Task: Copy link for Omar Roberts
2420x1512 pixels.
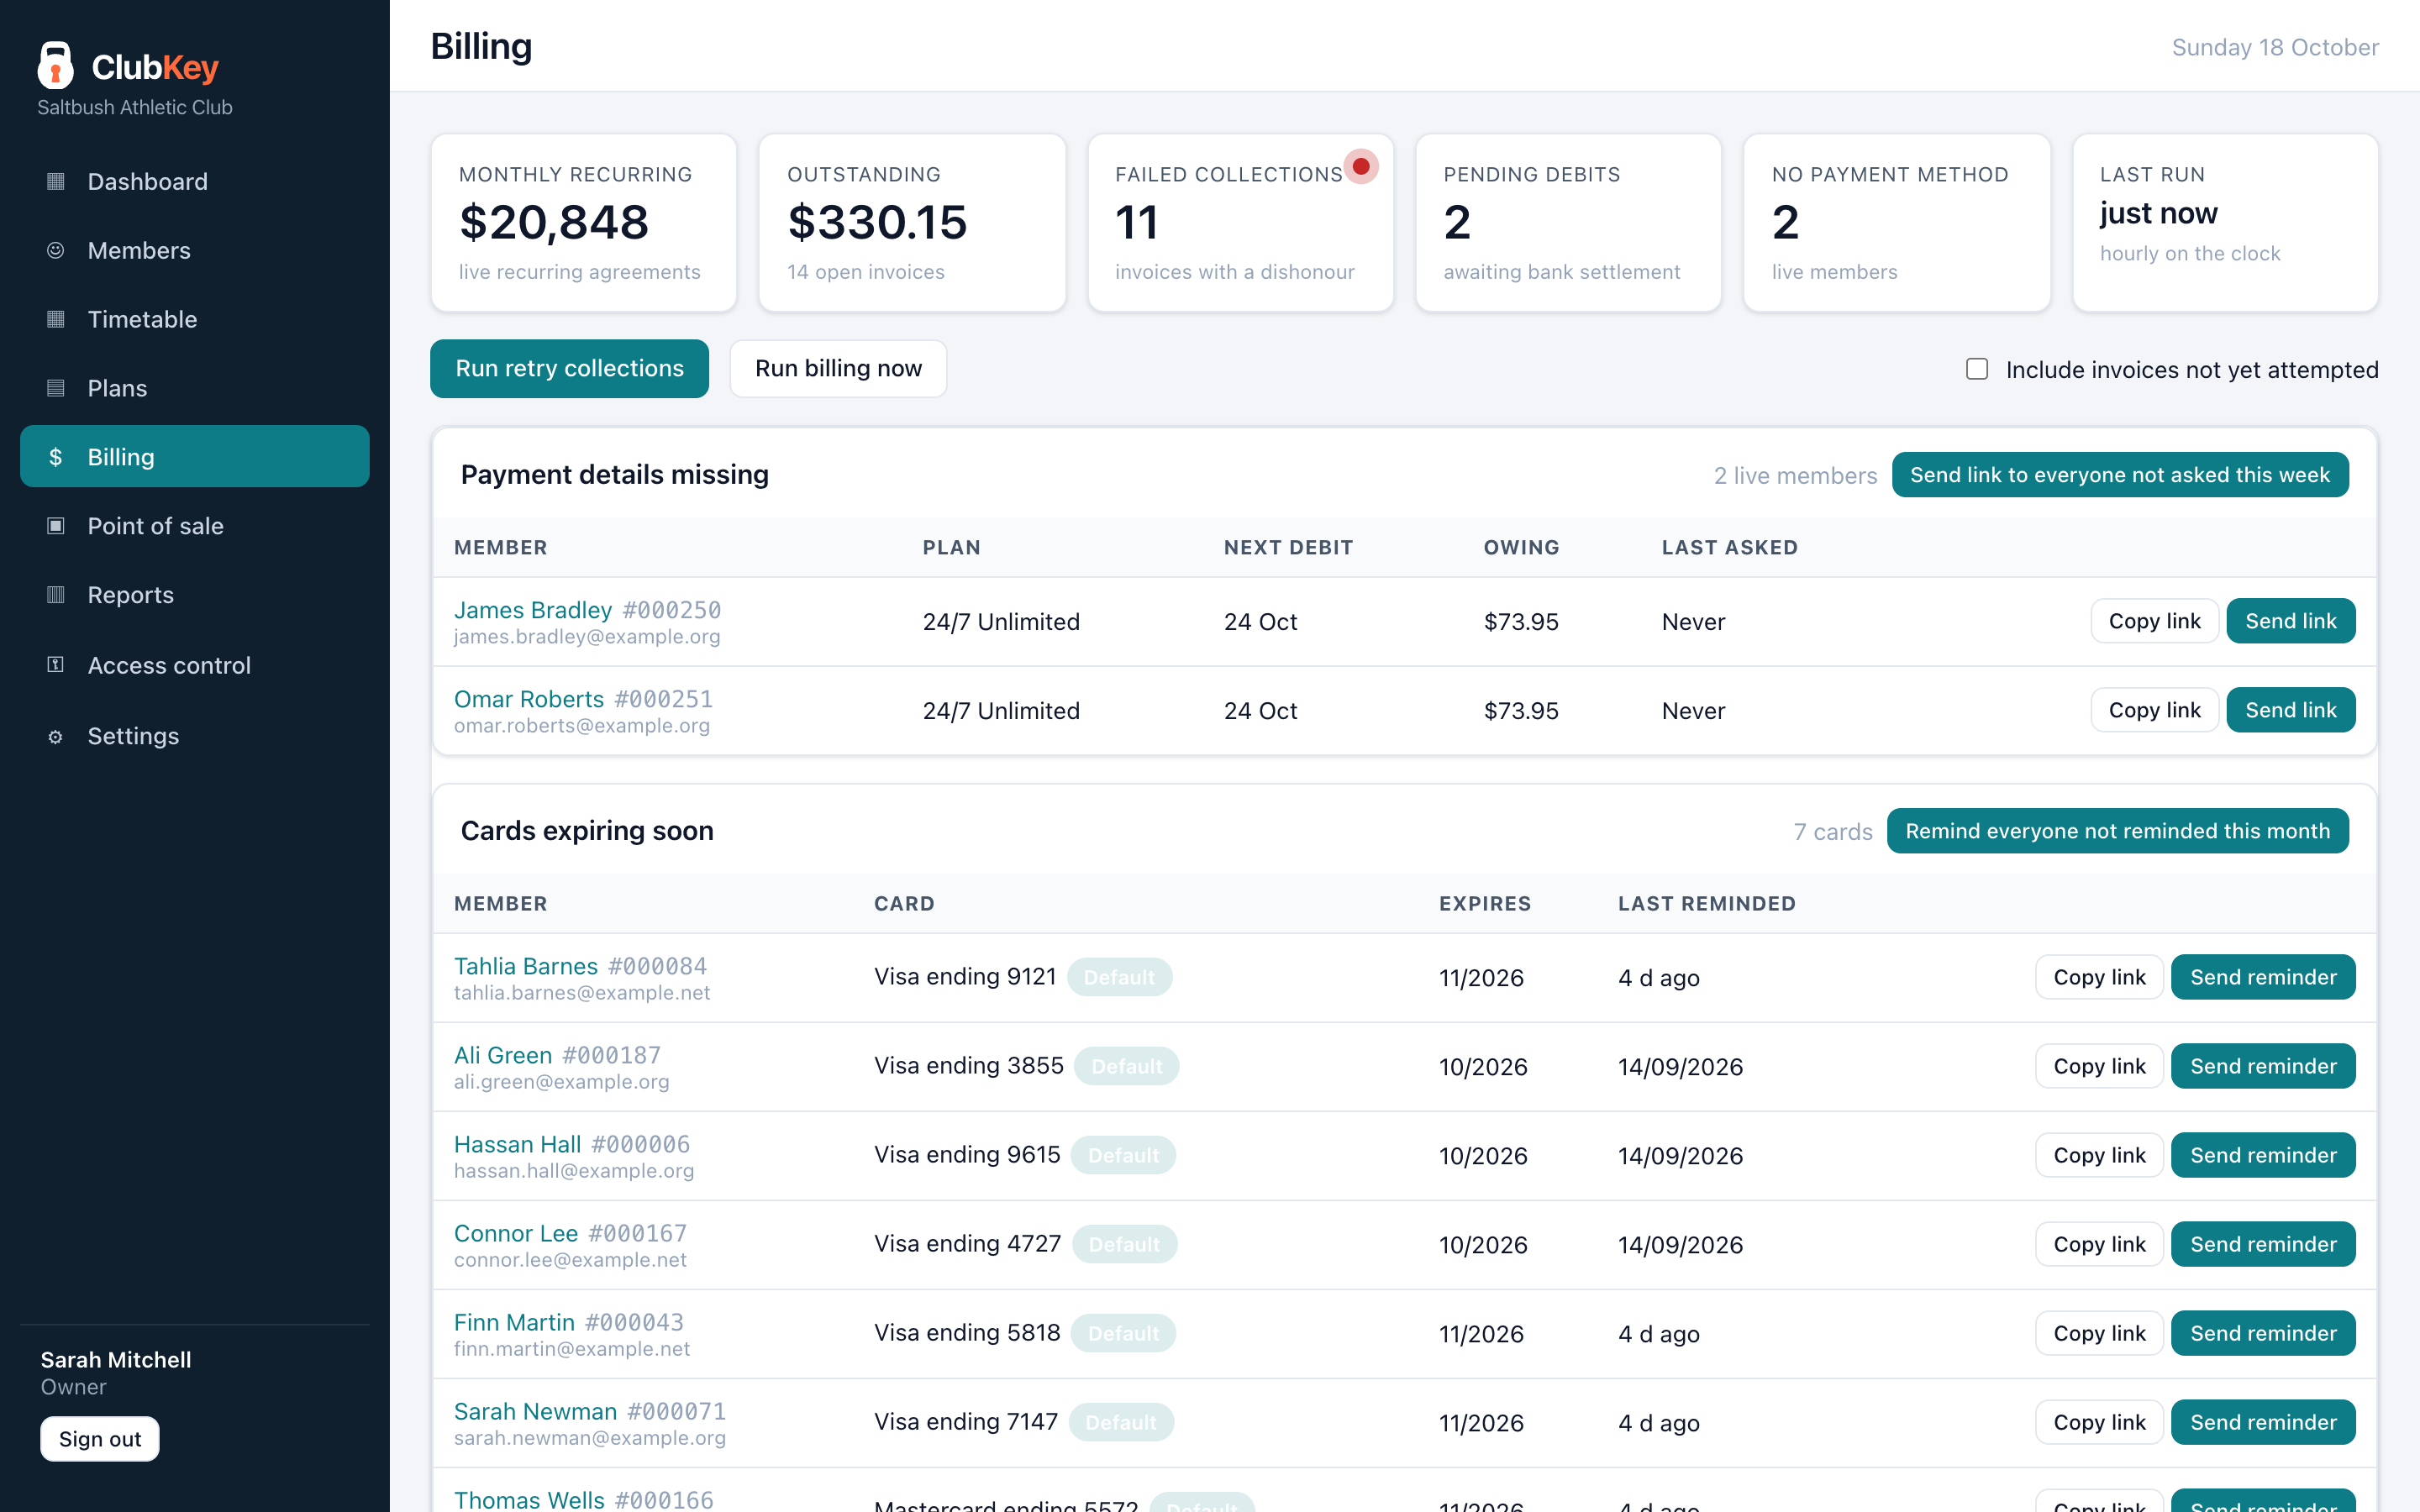Action: point(2154,710)
